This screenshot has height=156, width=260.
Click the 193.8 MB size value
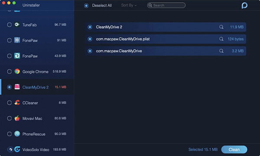click(60, 149)
